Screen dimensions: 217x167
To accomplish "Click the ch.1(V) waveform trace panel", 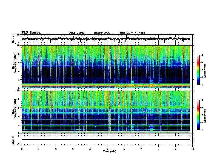I will pyautogui.click(x=107, y=39).
